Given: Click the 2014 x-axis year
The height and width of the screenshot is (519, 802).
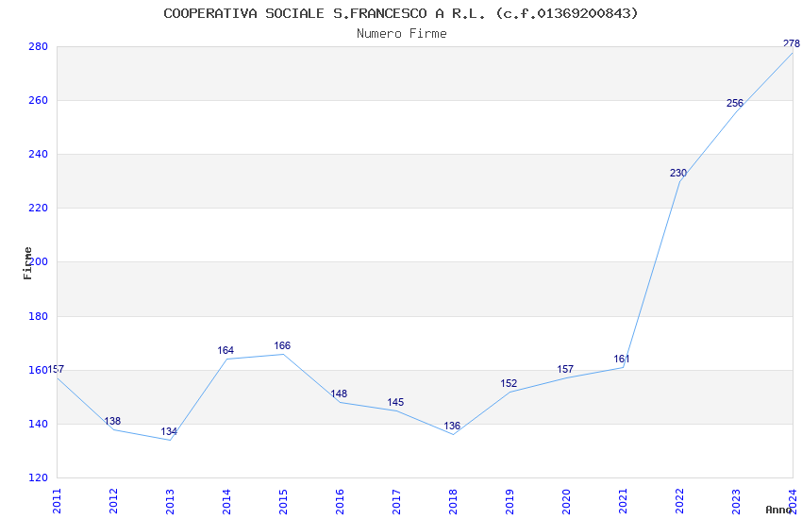Looking at the screenshot, I should [x=226, y=501].
